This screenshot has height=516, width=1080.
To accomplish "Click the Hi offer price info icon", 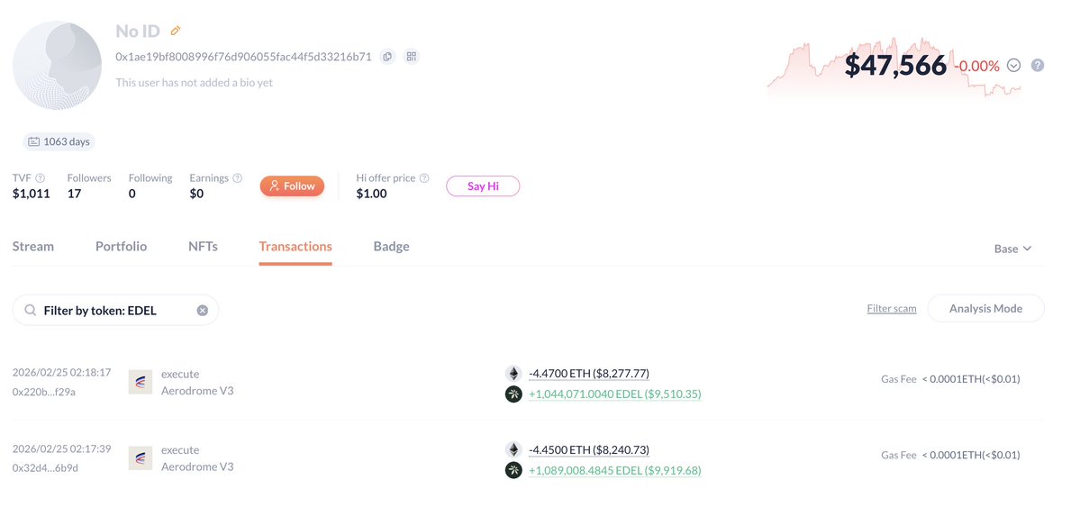I will [x=424, y=178].
